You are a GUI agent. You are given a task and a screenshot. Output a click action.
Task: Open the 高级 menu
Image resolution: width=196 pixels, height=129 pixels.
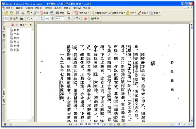coord(68,8)
